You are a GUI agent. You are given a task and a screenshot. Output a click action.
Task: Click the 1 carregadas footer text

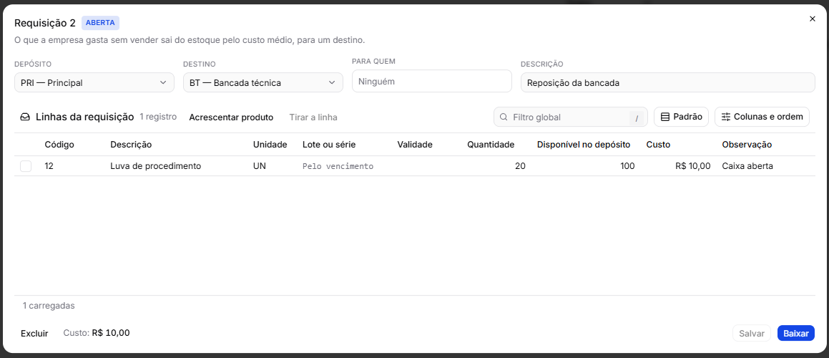pyautogui.click(x=49, y=306)
